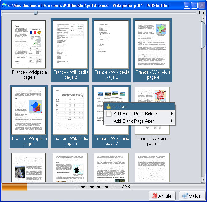Click the vertical scrollbar thumb
Image resolution: width=207 pixels, height=202 pixels.
coord(203,35)
